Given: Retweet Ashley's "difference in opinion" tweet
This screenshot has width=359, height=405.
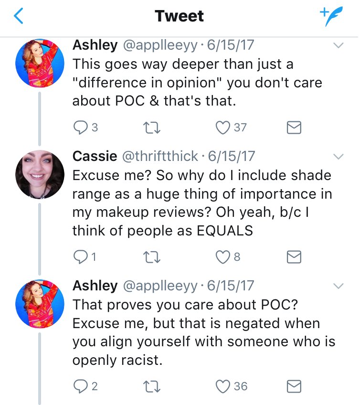Looking at the screenshot, I should pos(152,128).
